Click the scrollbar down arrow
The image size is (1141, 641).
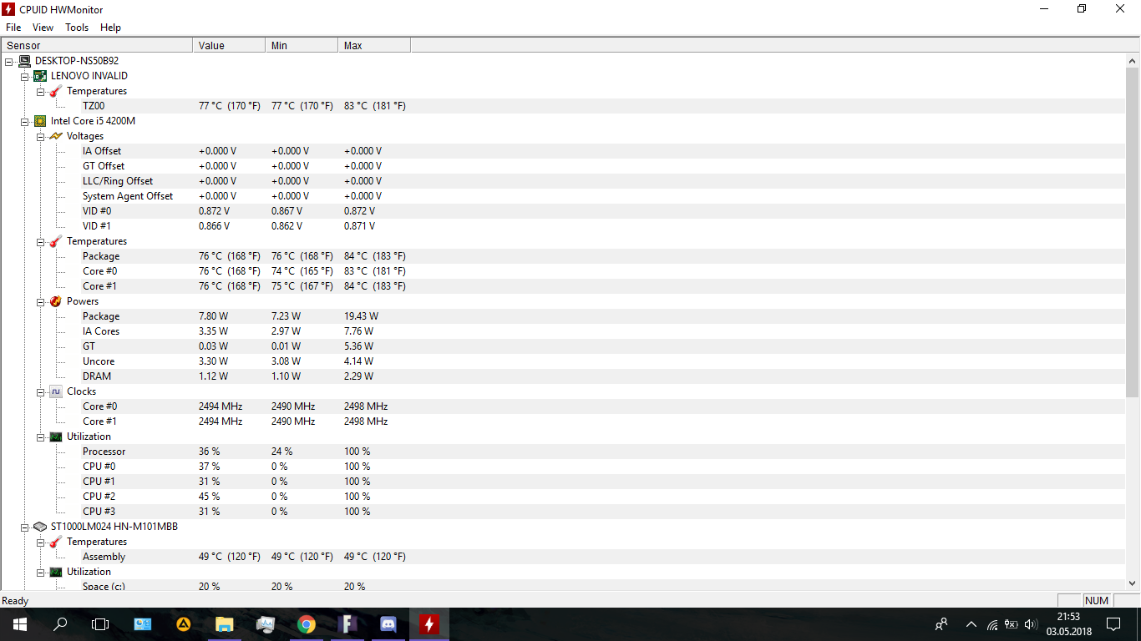click(1133, 583)
